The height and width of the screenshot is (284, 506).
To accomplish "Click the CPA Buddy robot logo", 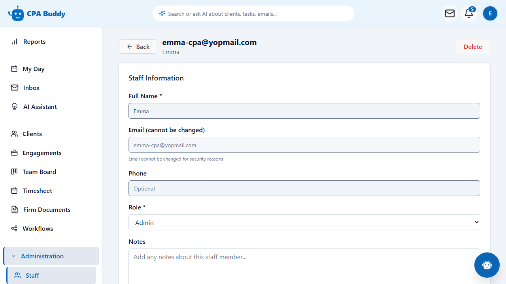I will pos(16,13).
